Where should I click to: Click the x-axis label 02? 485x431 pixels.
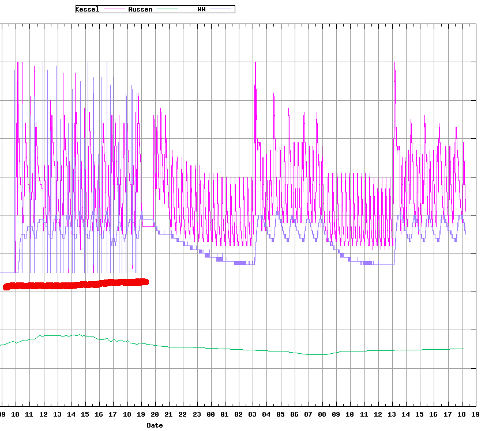click(239, 415)
